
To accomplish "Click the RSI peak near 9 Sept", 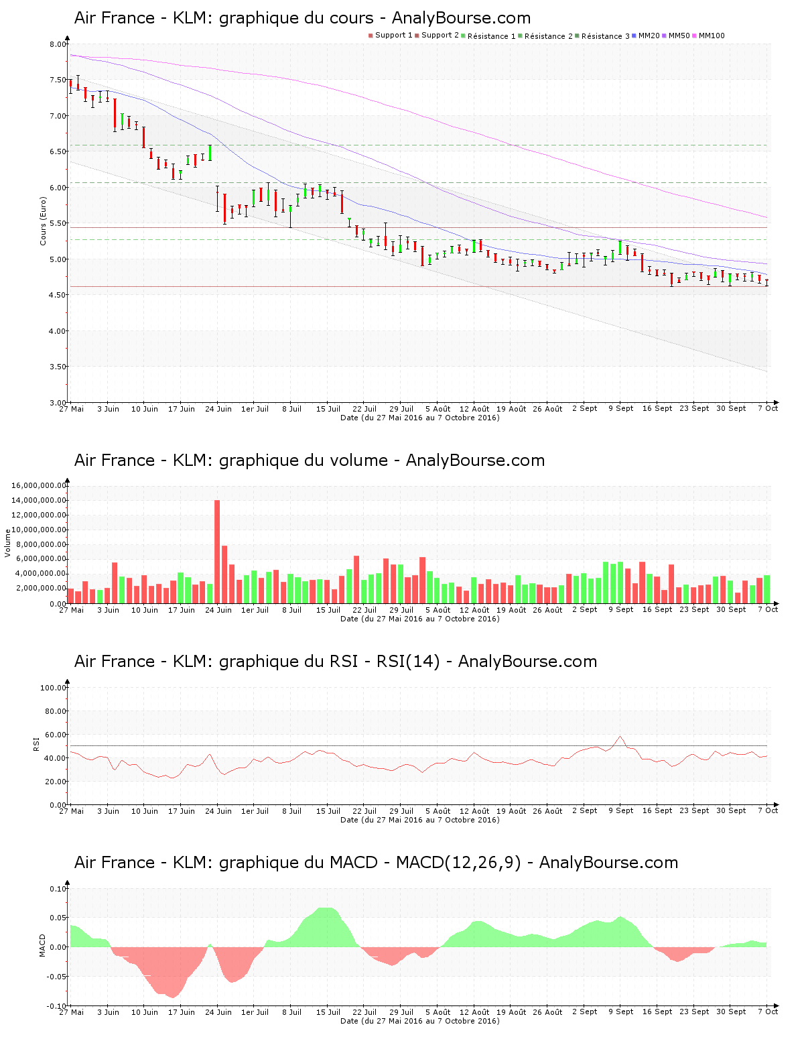I will (x=620, y=737).
